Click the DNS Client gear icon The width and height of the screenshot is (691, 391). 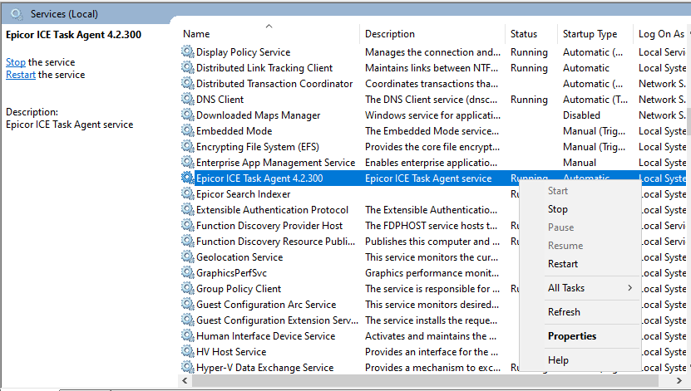point(188,100)
